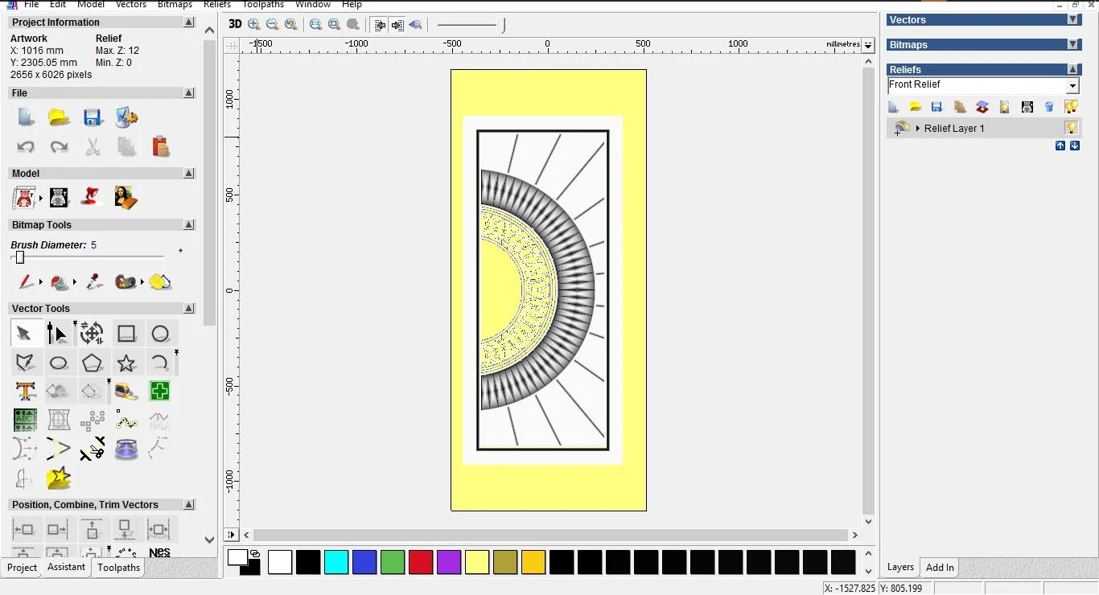Select the cyan color swatch
This screenshot has height=595, width=1099.
336,562
